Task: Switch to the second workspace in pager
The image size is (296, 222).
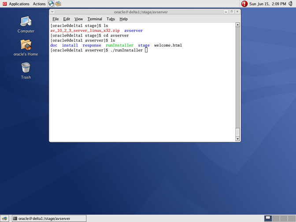Action: click(x=276, y=218)
